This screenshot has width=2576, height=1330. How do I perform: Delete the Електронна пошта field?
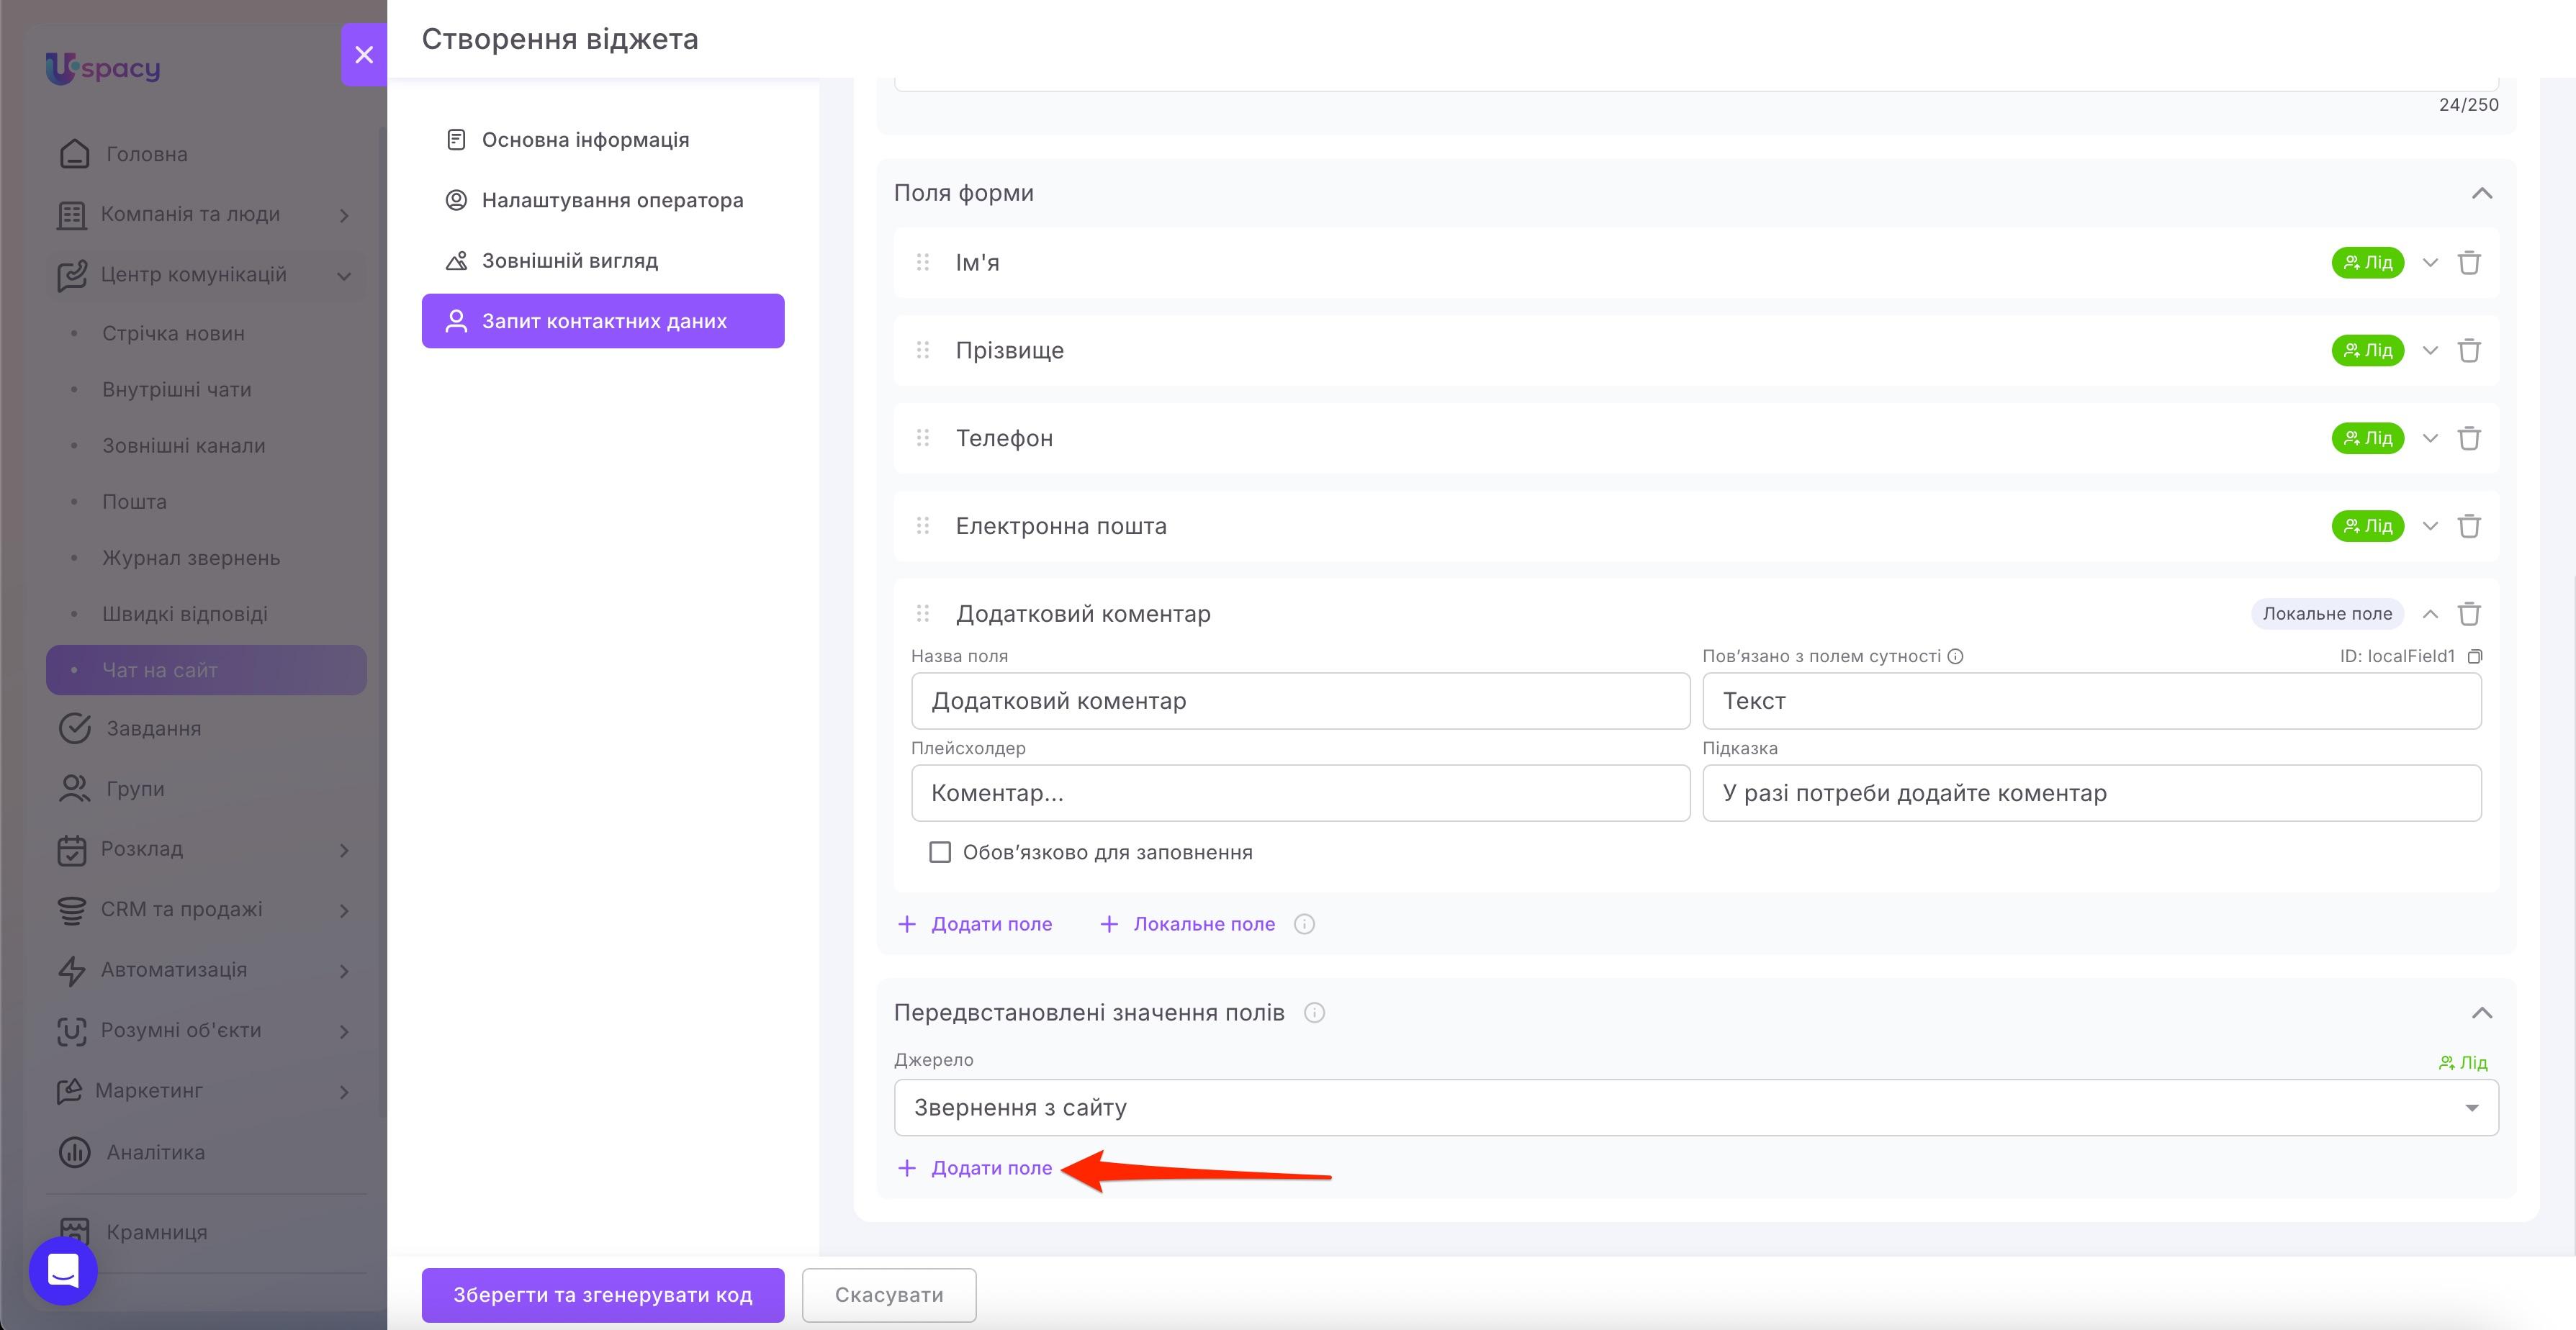point(2469,526)
